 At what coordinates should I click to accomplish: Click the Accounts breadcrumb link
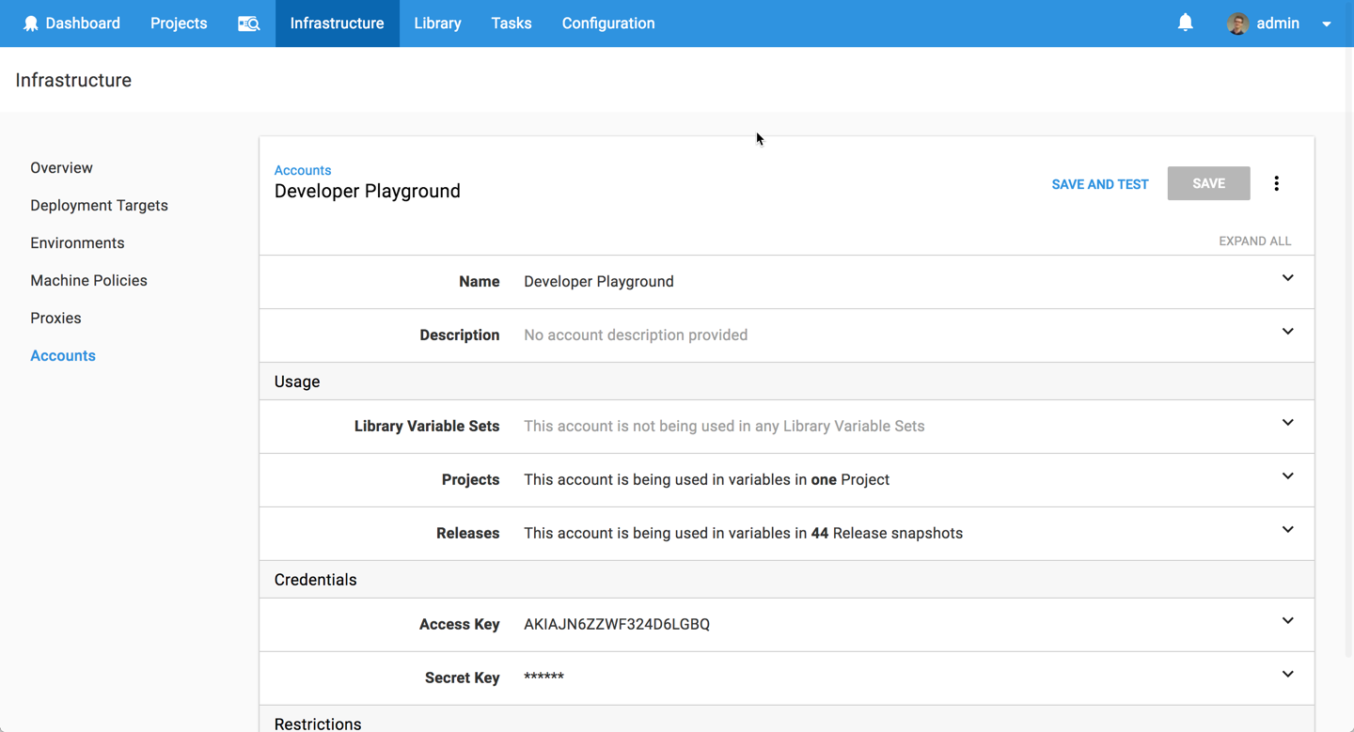pyautogui.click(x=303, y=170)
